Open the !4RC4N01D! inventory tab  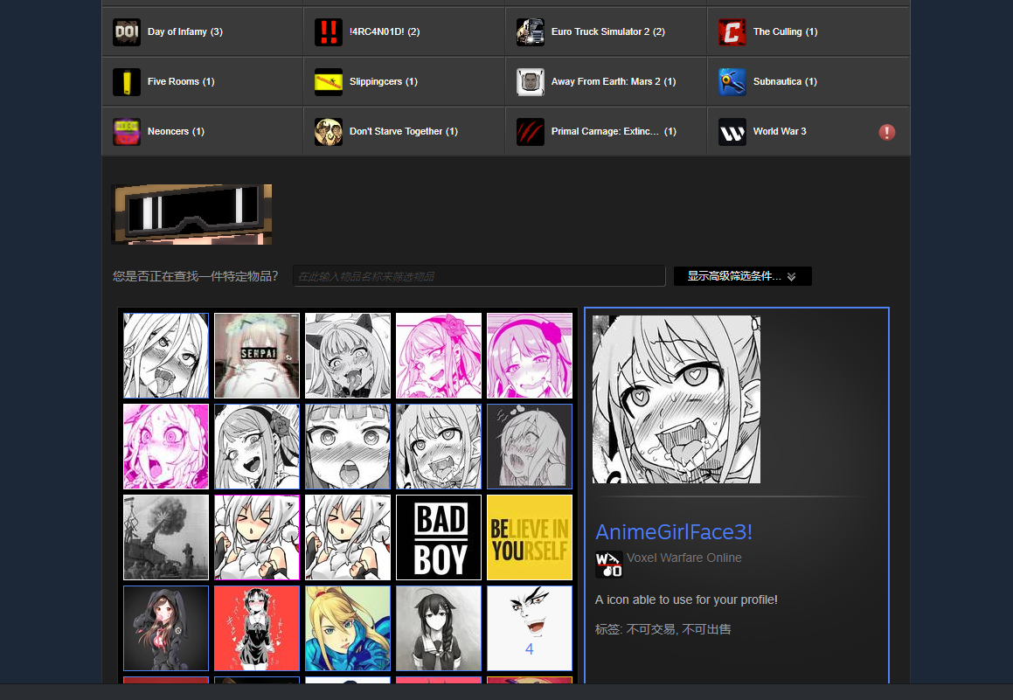tap(385, 32)
